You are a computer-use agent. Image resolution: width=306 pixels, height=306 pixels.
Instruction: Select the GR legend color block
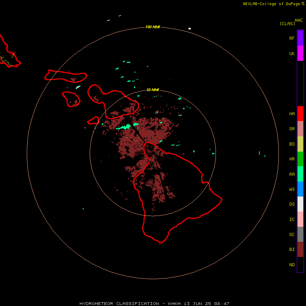tap(300, 129)
